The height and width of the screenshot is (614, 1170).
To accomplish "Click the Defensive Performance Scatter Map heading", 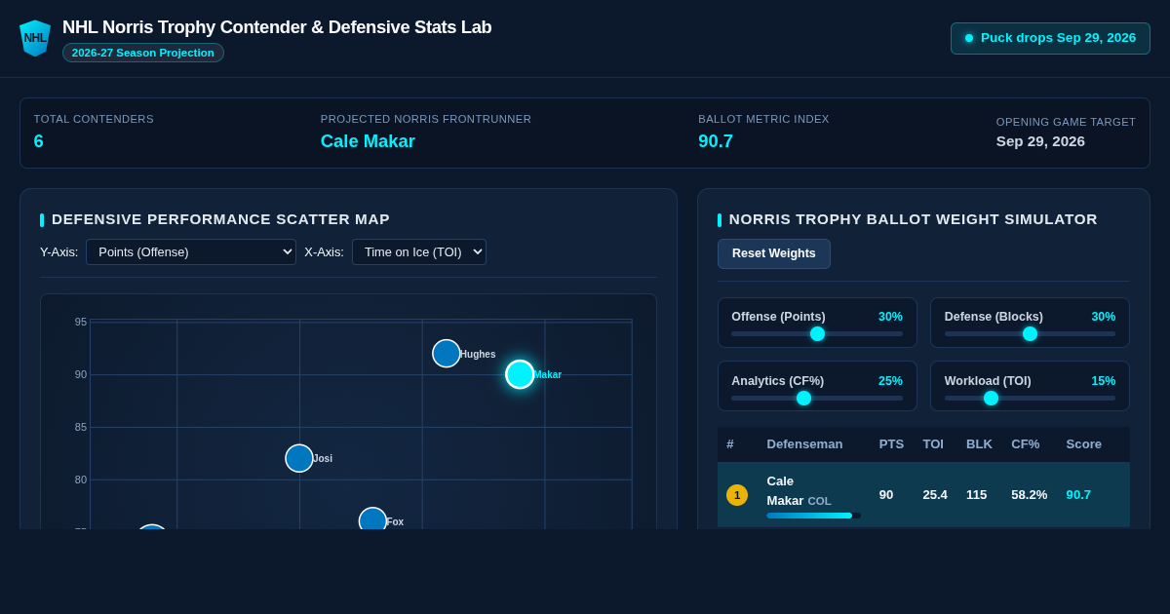I will (x=220, y=219).
